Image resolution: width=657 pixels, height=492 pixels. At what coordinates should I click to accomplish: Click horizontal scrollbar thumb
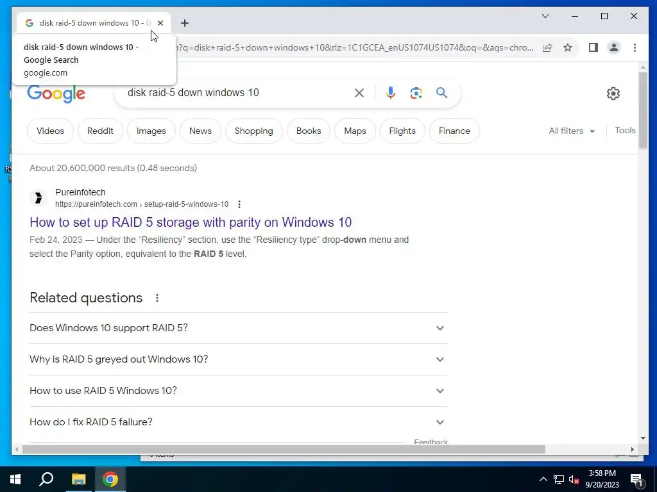pyautogui.click(x=284, y=450)
